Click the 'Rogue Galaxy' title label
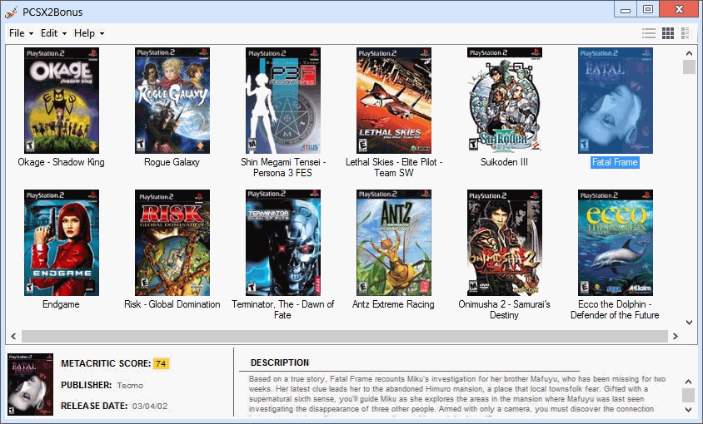Viewport: 703px width, 424px height. [172, 162]
